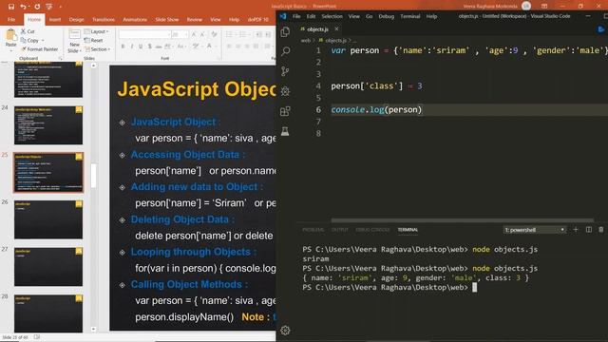
Task: Create a new terminal with the plus icon
Action: coord(576,230)
